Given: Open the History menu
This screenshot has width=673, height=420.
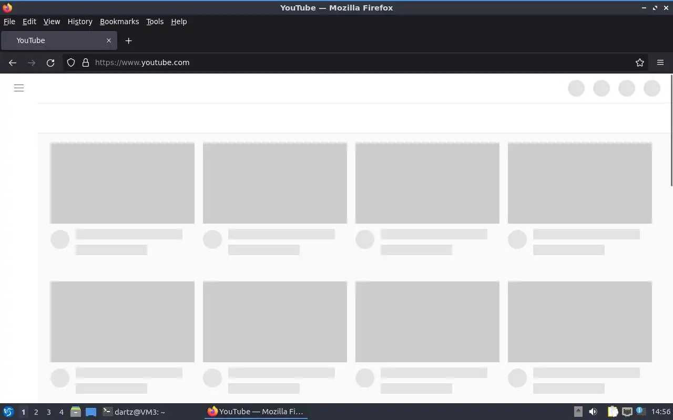Looking at the screenshot, I should 80,22.
